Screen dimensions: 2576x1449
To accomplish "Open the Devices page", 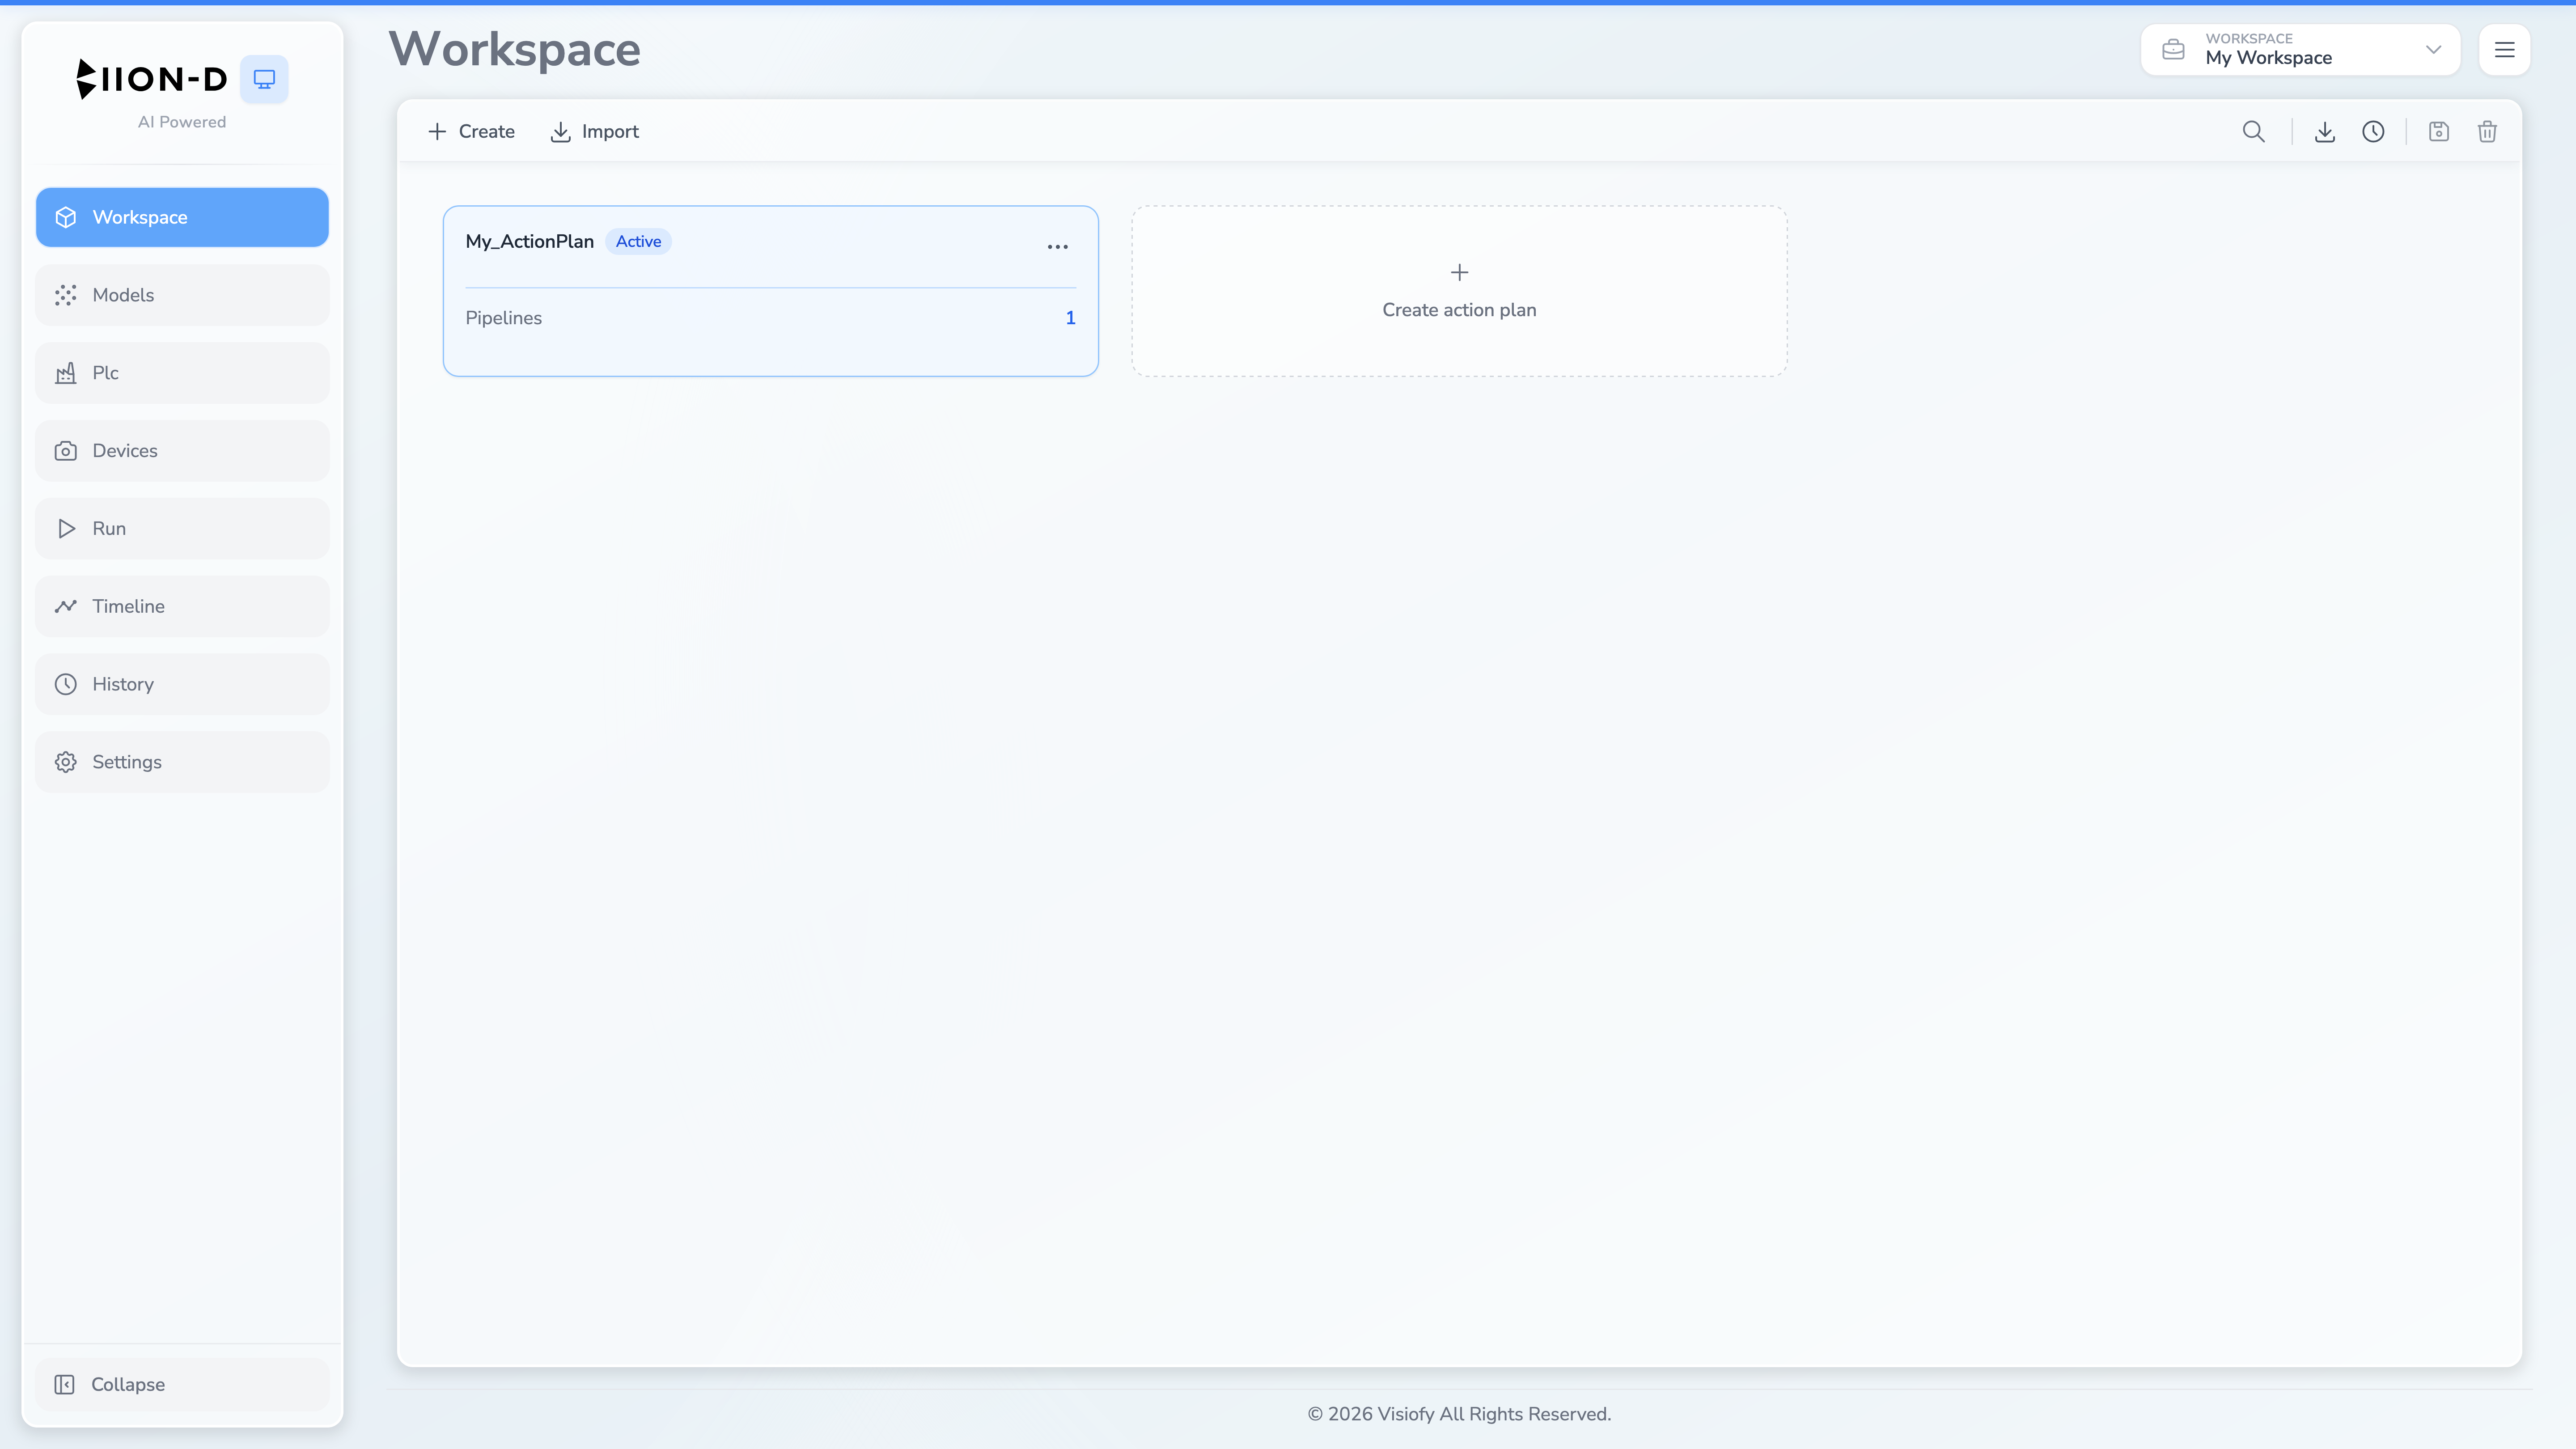I will coord(182,451).
